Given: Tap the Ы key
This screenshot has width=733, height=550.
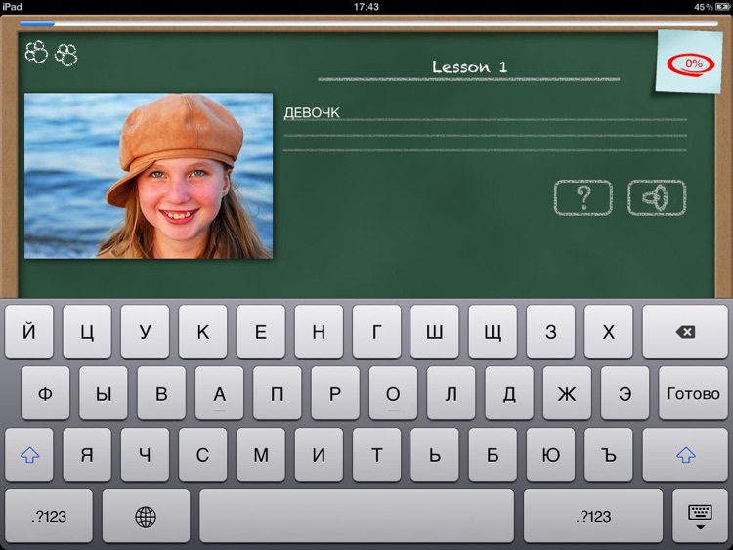Looking at the screenshot, I should [x=104, y=393].
